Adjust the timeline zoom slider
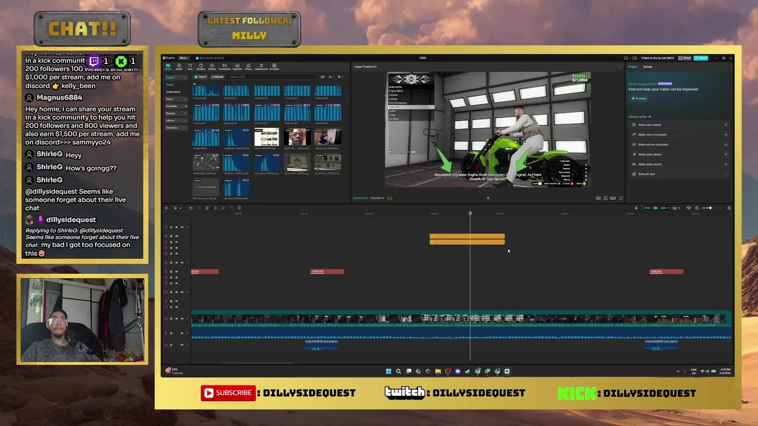The image size is (758, 426). click(x=709, y=208)
